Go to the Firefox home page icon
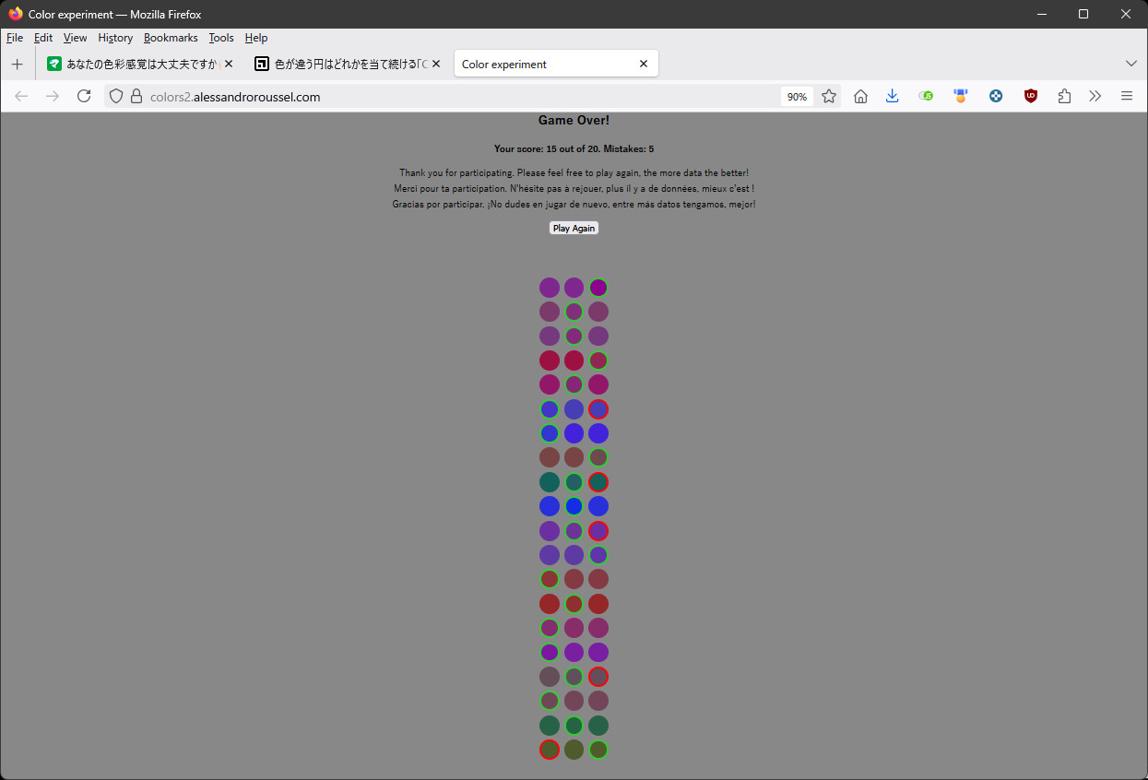The image size is (1148, 780). (x=860, y=96)
